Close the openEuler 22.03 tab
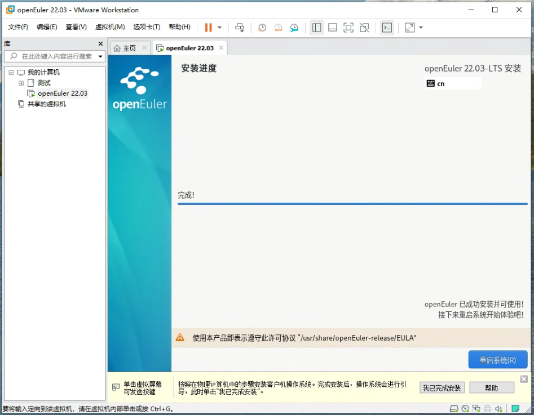The width and height of the screenshot is (534, 415). pos(221,48)
